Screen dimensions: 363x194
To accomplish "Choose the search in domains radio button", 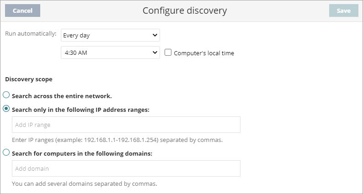I will (6, 152).
